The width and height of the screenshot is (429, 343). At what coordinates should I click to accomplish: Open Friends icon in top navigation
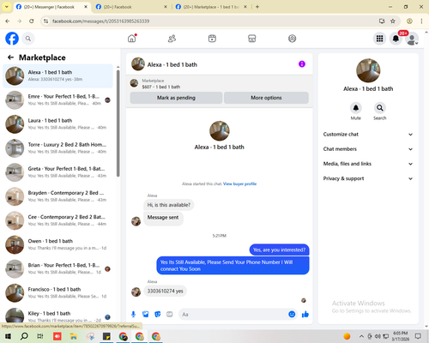click(172, 39)
